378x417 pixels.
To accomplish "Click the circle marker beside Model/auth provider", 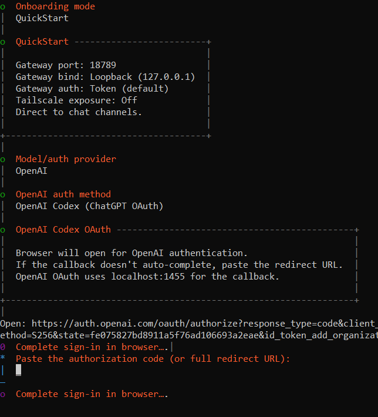I will click(x=3, y=159).
